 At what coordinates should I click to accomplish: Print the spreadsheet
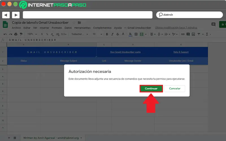16,34
